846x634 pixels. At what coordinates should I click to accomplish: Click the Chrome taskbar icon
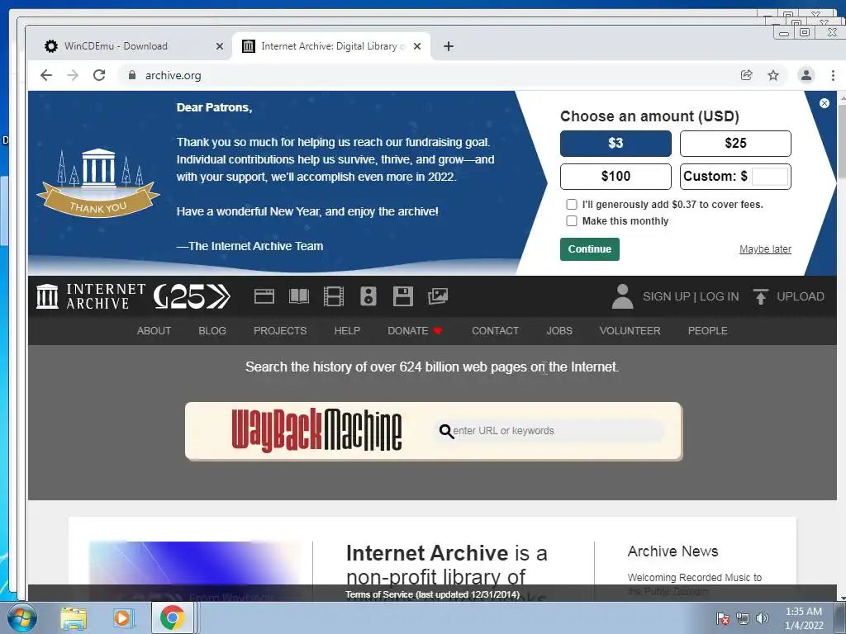click(x=172, y=617)
